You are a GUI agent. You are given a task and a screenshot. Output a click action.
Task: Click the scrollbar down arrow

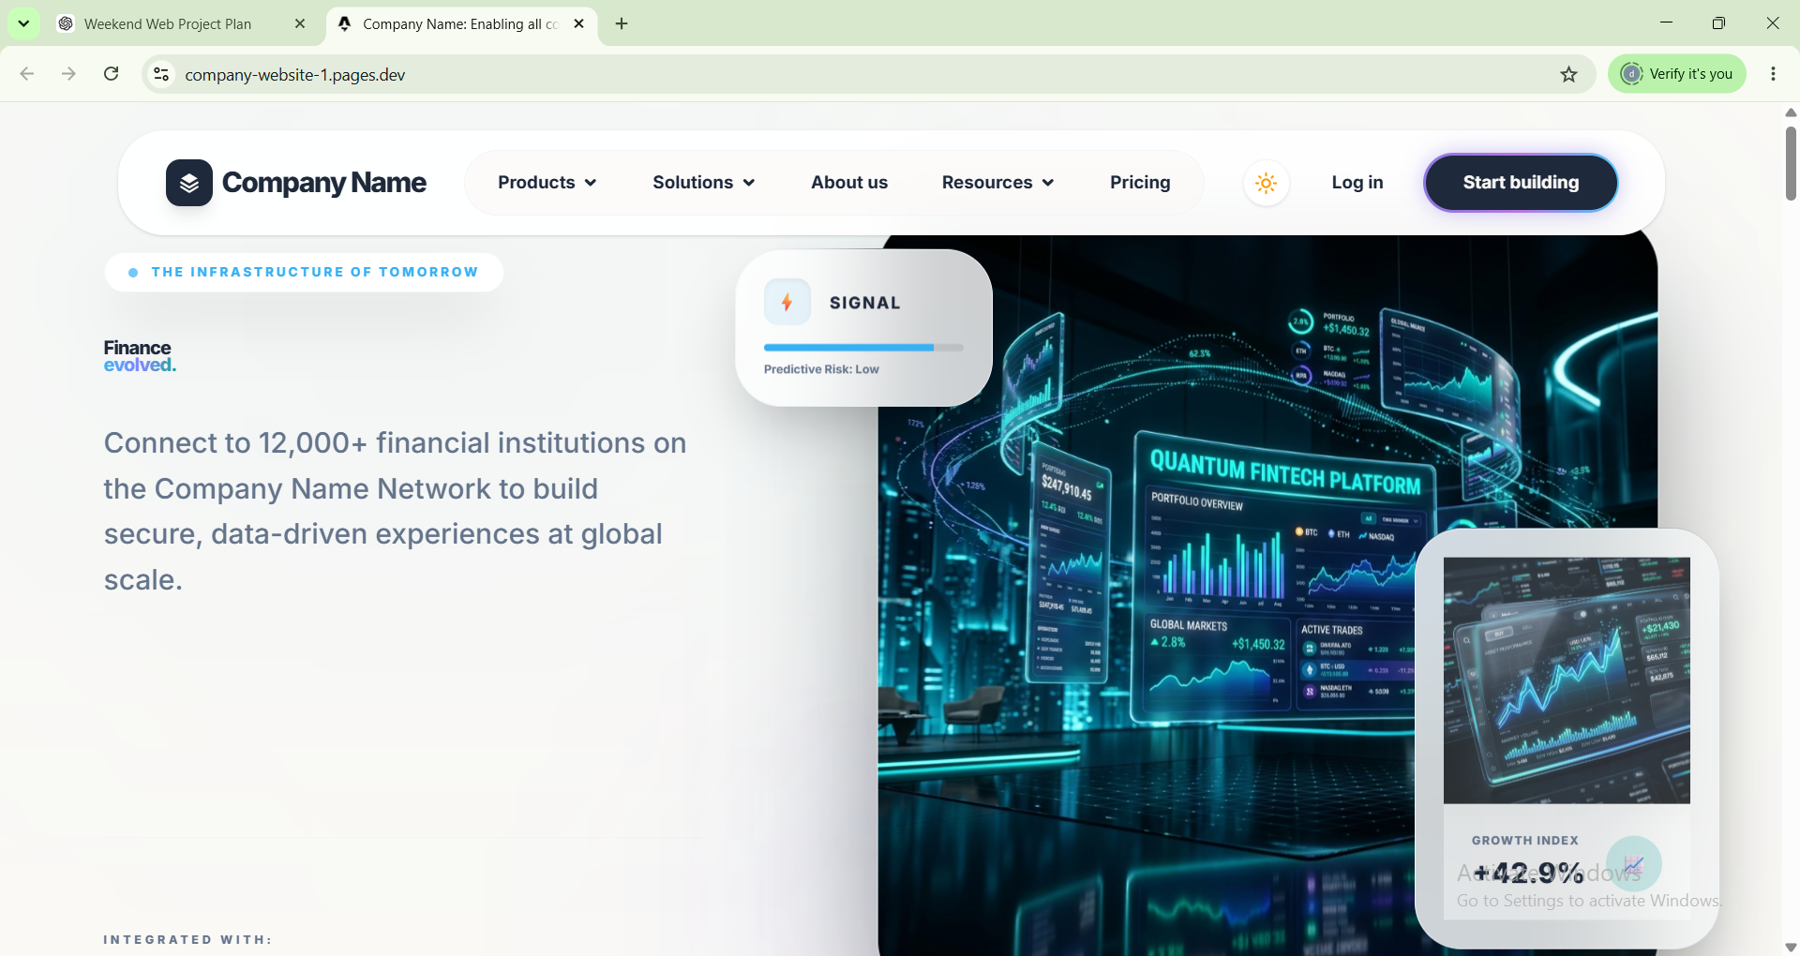(1791, 947)
